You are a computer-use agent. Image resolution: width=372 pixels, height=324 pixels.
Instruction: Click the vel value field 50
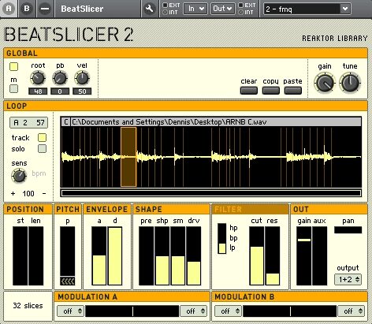82,91
